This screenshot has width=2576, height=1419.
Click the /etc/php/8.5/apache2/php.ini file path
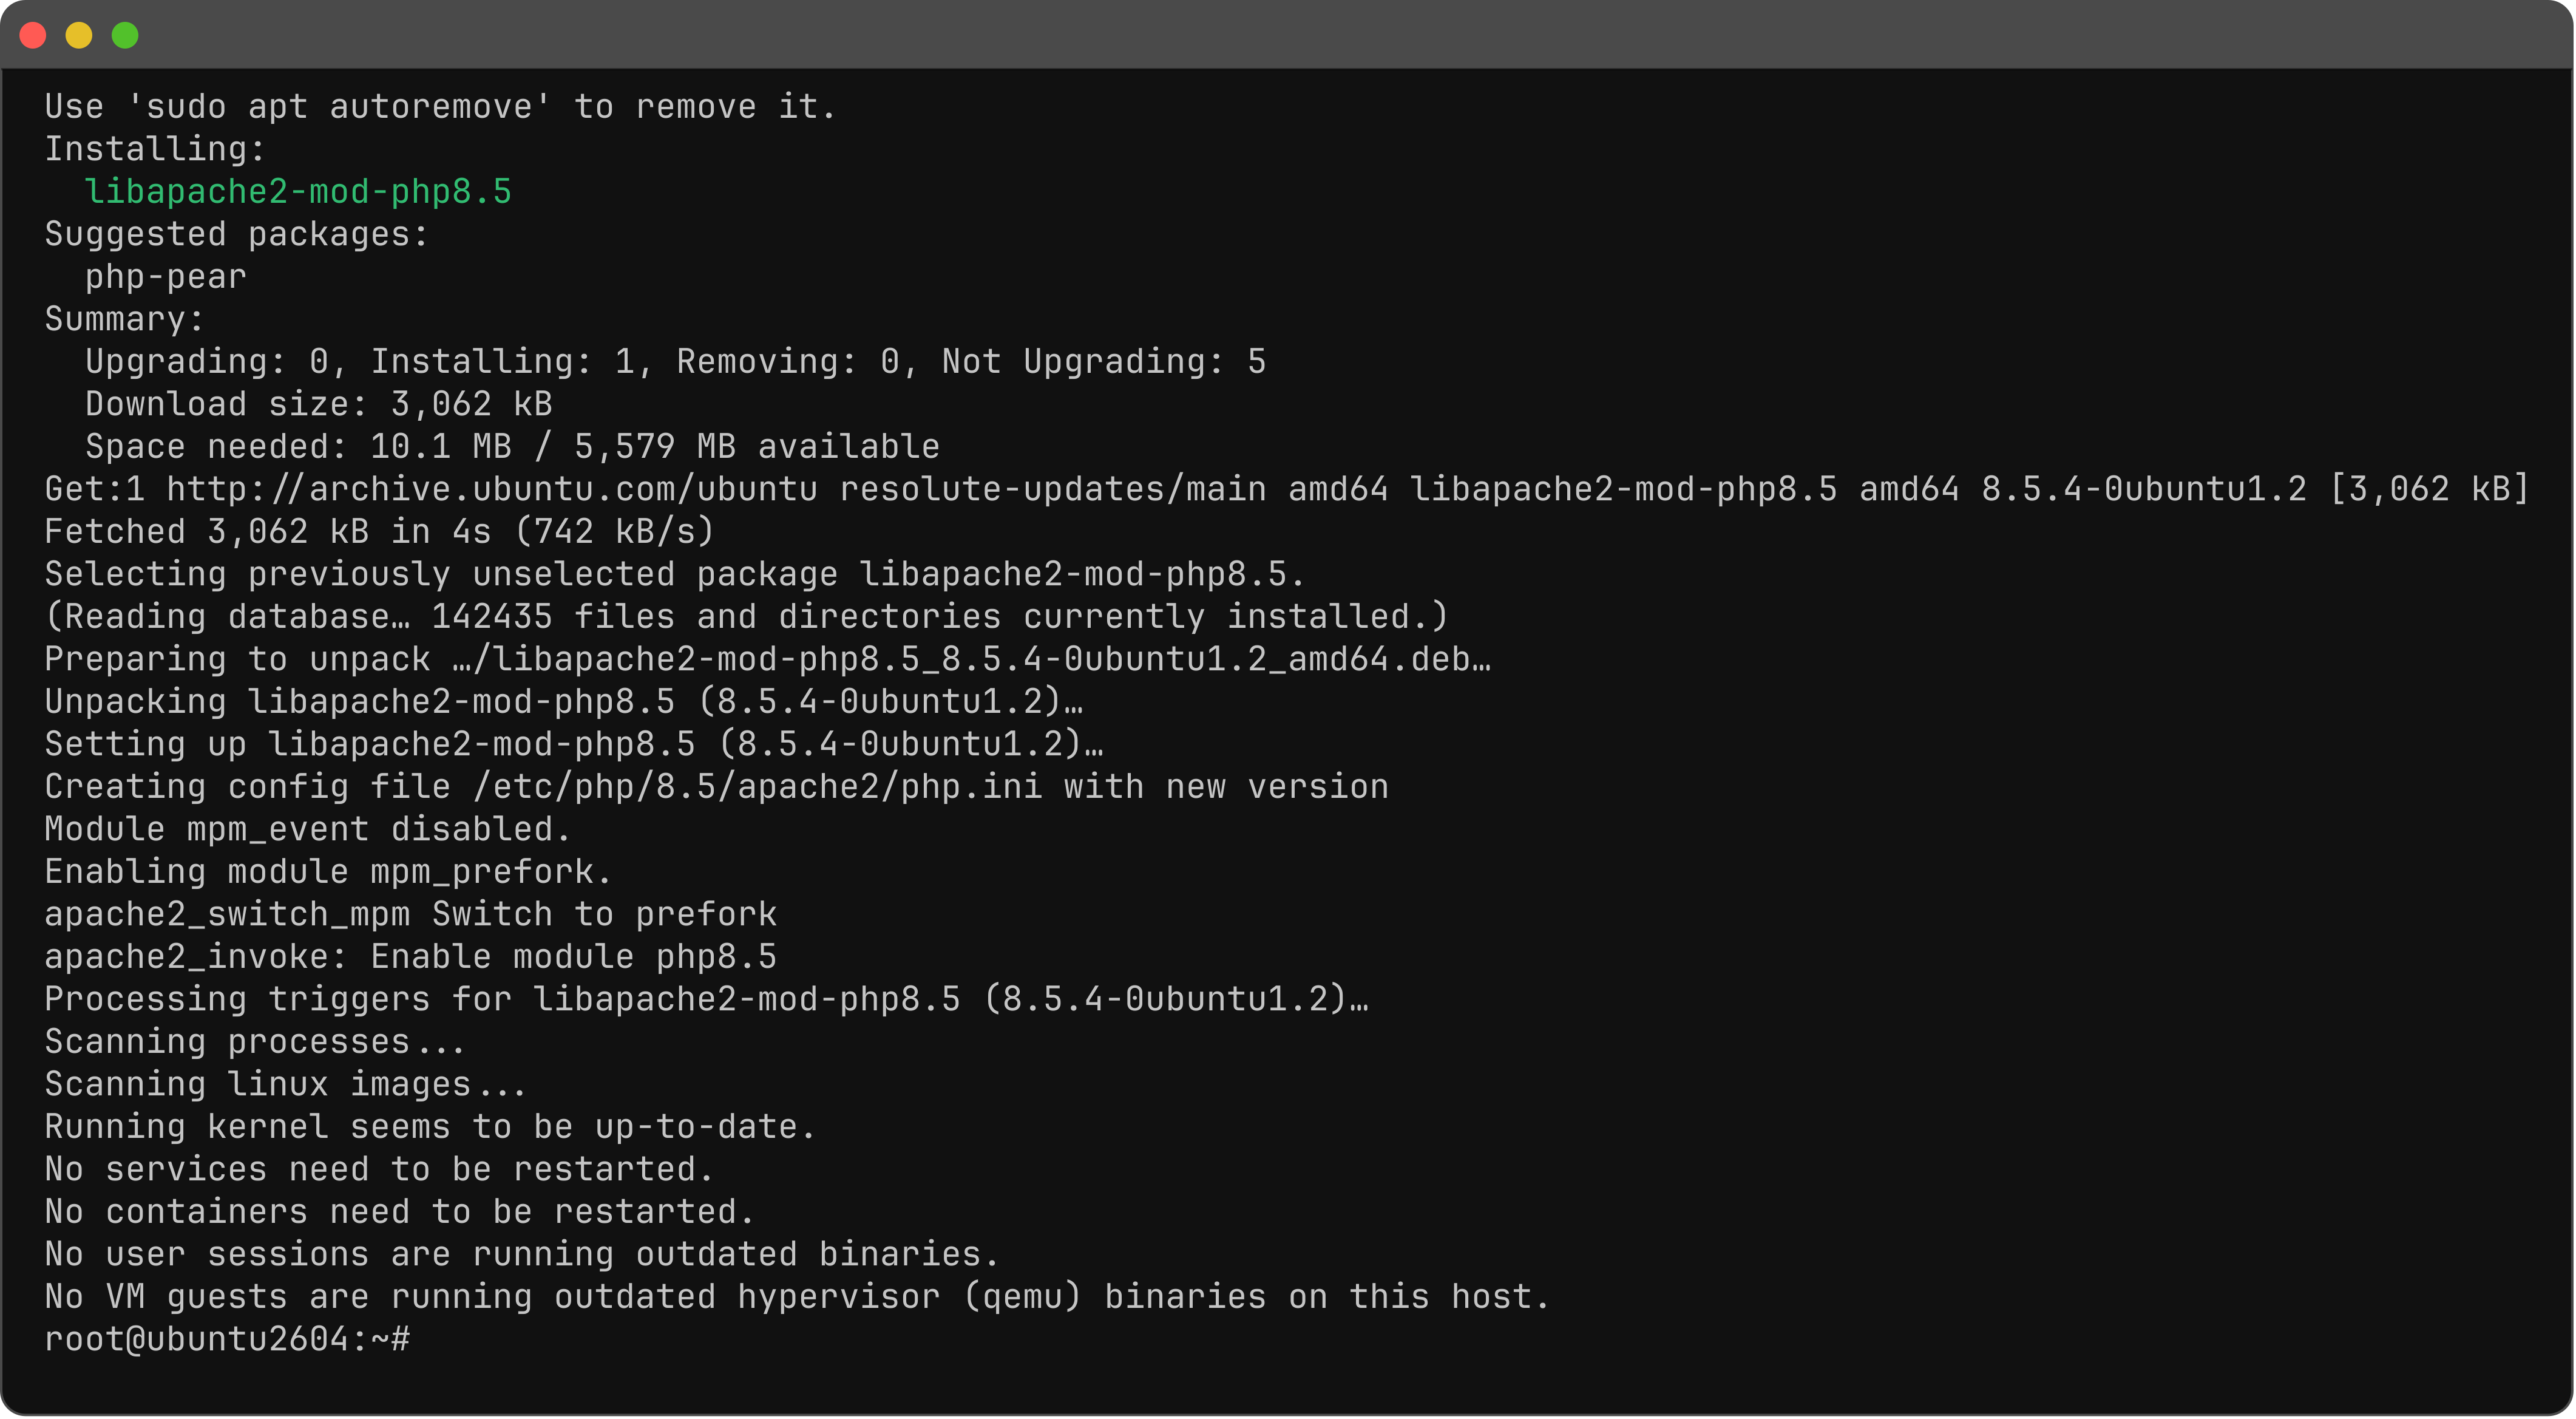(x=757, y=786)
